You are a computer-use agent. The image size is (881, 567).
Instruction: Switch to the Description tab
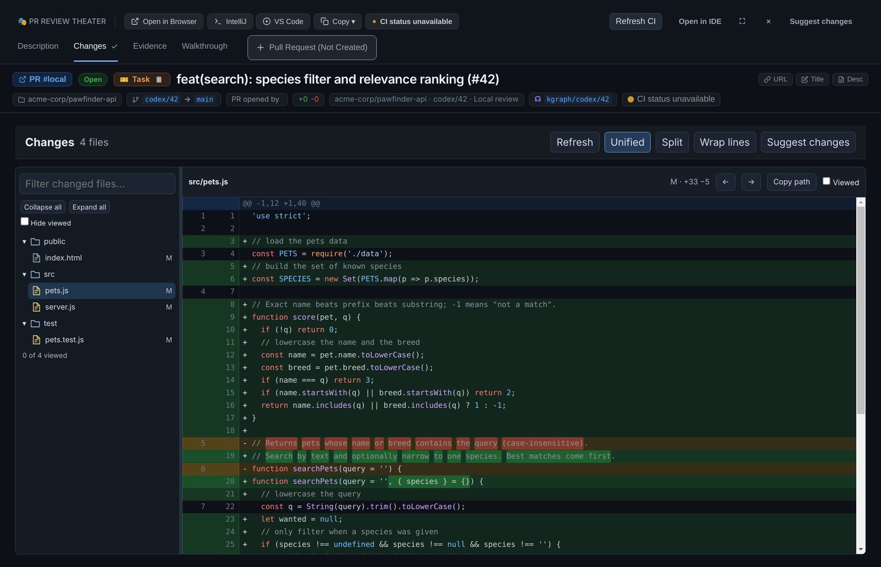point(38,46)
